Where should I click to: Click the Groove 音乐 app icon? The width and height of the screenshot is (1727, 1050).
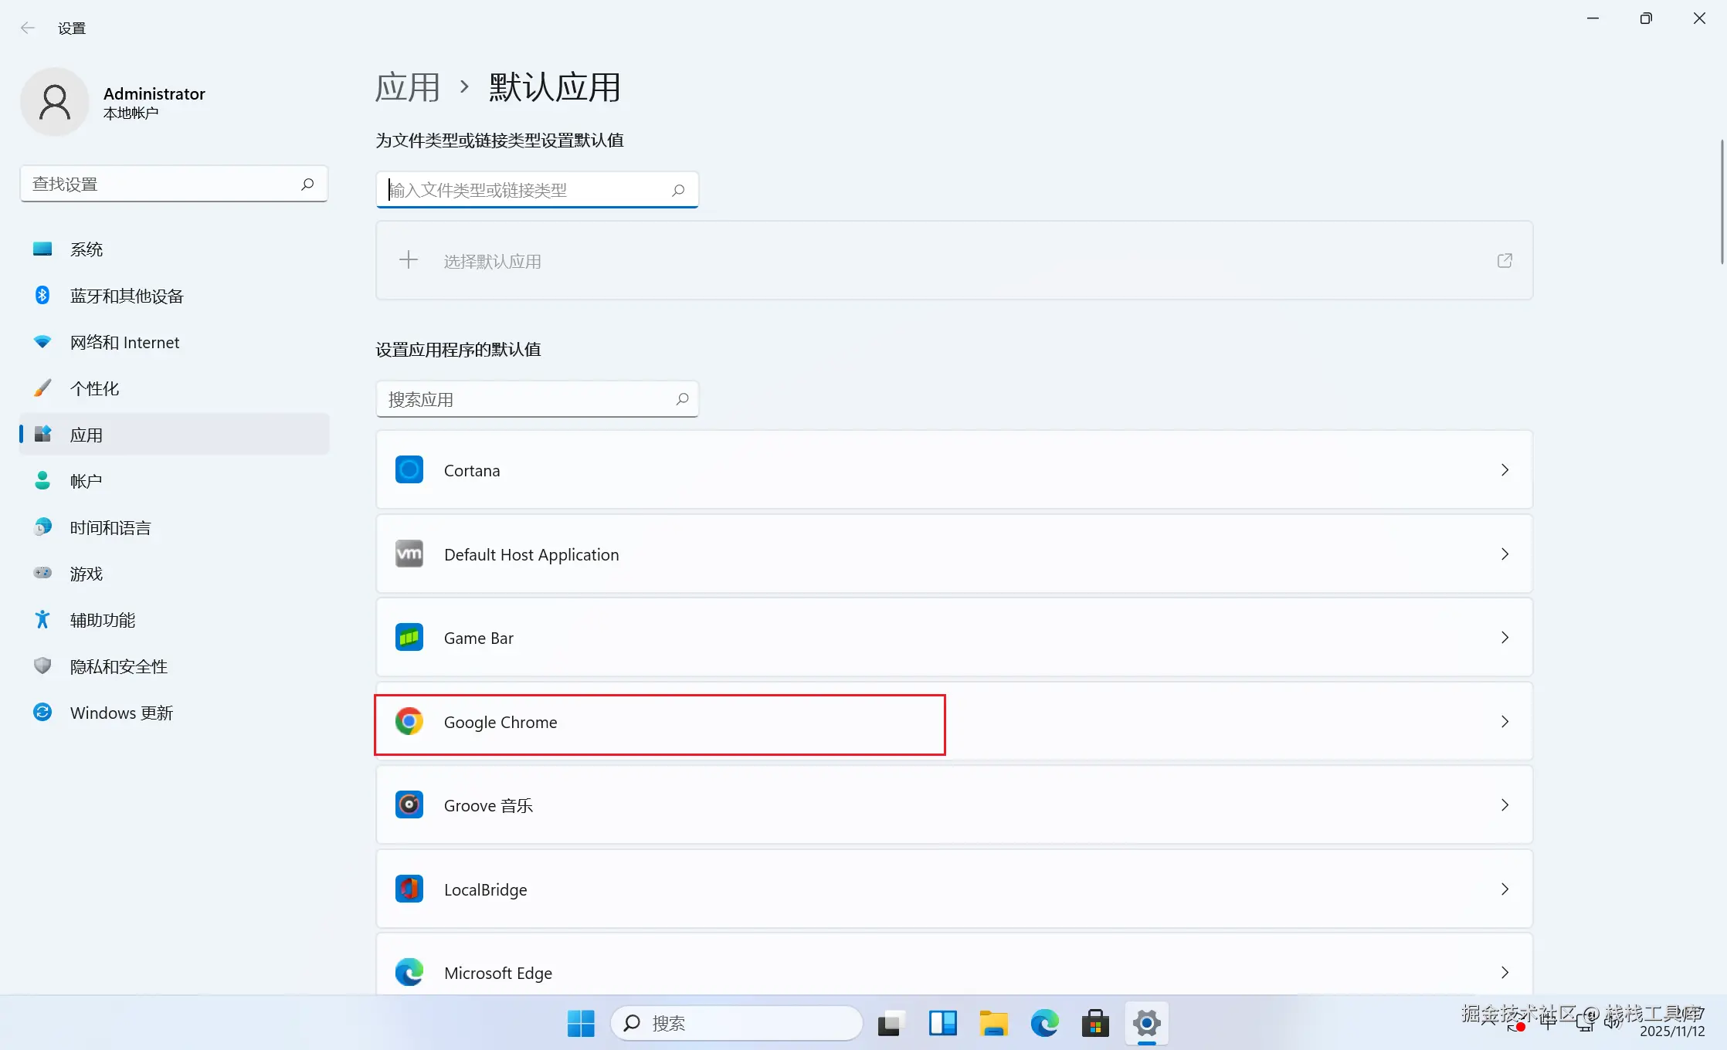(x=409, y=804)
